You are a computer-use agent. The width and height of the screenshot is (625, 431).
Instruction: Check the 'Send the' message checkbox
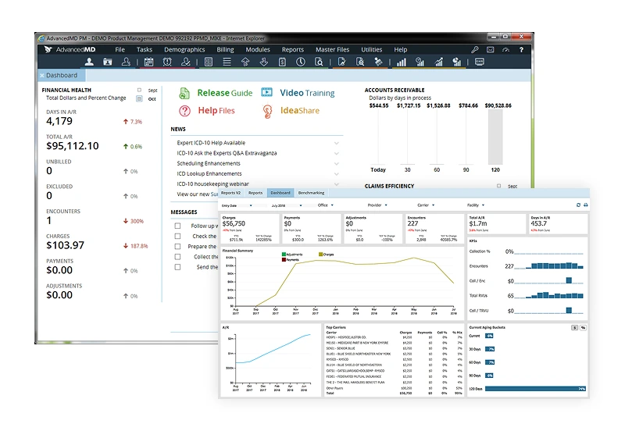[x=178, y=267]
